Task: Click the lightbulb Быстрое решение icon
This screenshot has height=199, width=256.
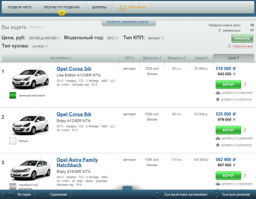Action: (x=217, y=194)
